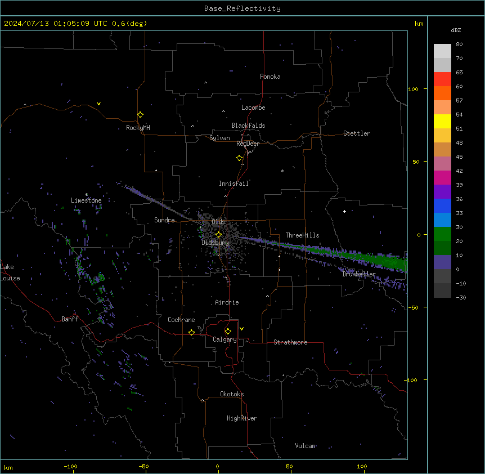Click the RockyMH label
Viewport: 485px width, 474px height.
[x=138, y=128]
